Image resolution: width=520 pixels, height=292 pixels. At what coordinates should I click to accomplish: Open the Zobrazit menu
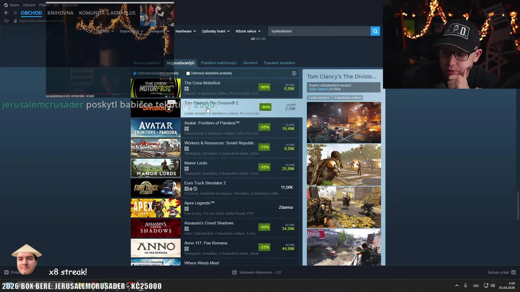point(29,5)
